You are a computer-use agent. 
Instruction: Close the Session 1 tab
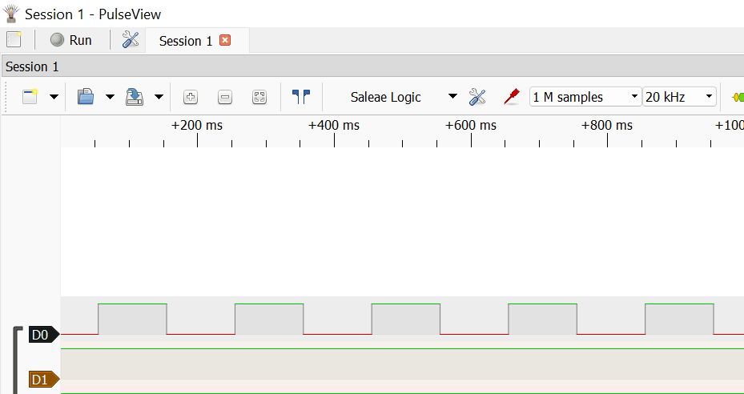(x=225, y=40)
